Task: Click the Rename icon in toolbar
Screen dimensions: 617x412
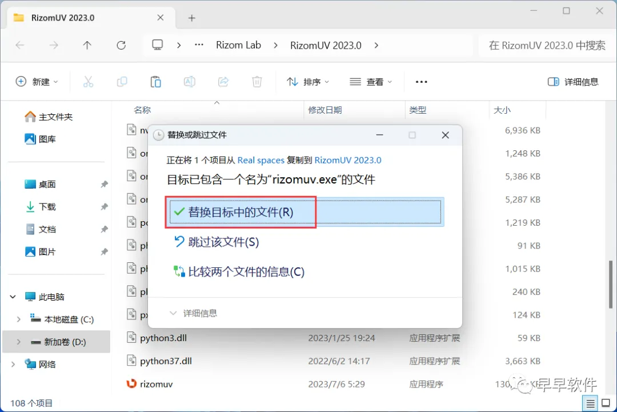Action: point(189,82)
